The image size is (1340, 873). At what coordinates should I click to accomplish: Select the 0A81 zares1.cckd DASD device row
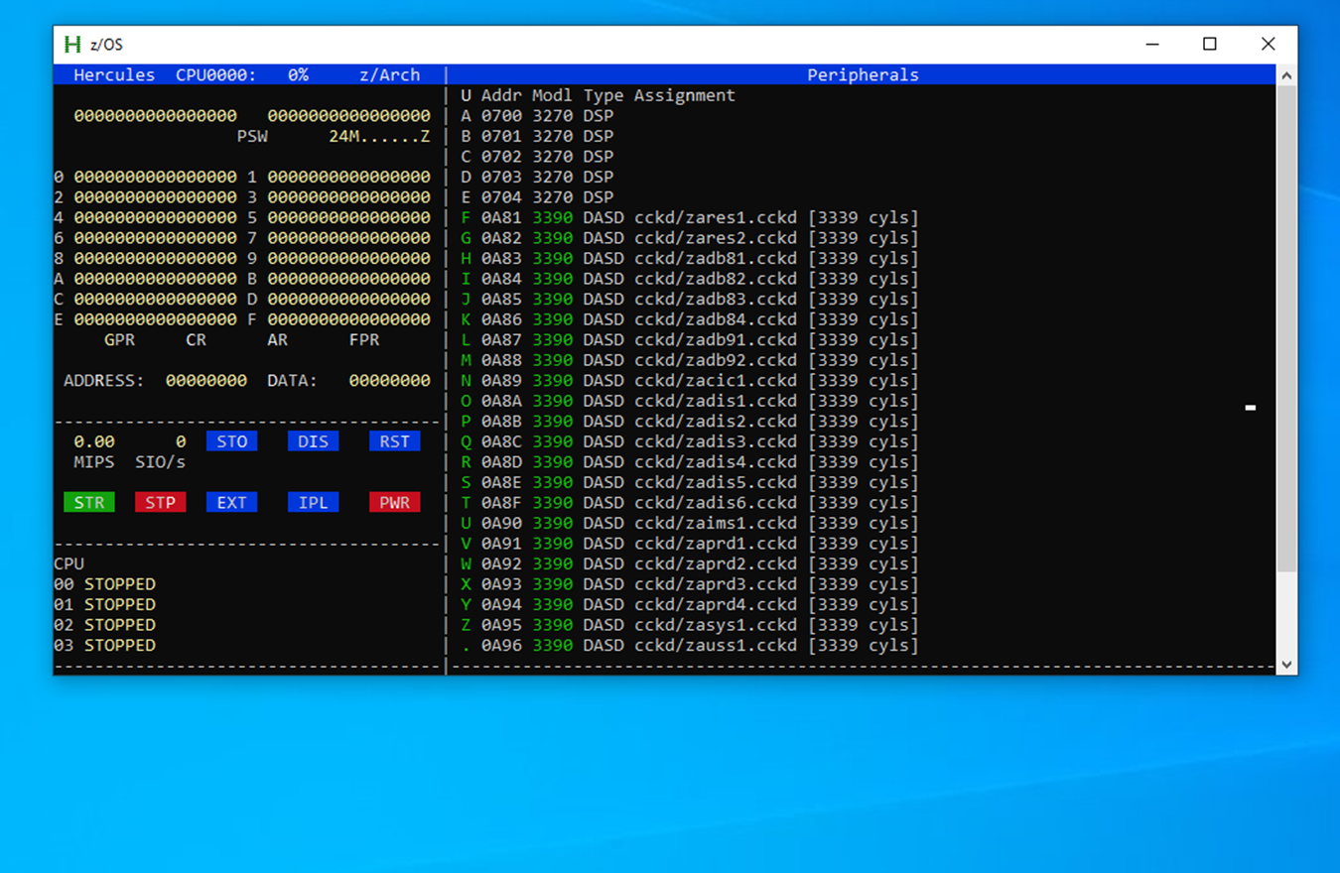tap(690, 218)
